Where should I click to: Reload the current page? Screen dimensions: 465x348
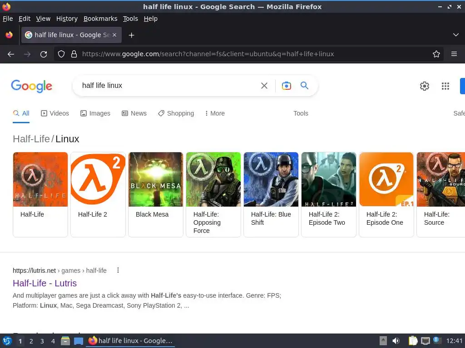(44, 54)
